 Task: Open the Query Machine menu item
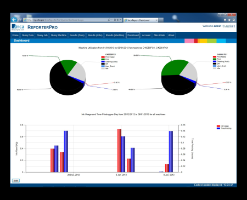click(x=59, y=35)
